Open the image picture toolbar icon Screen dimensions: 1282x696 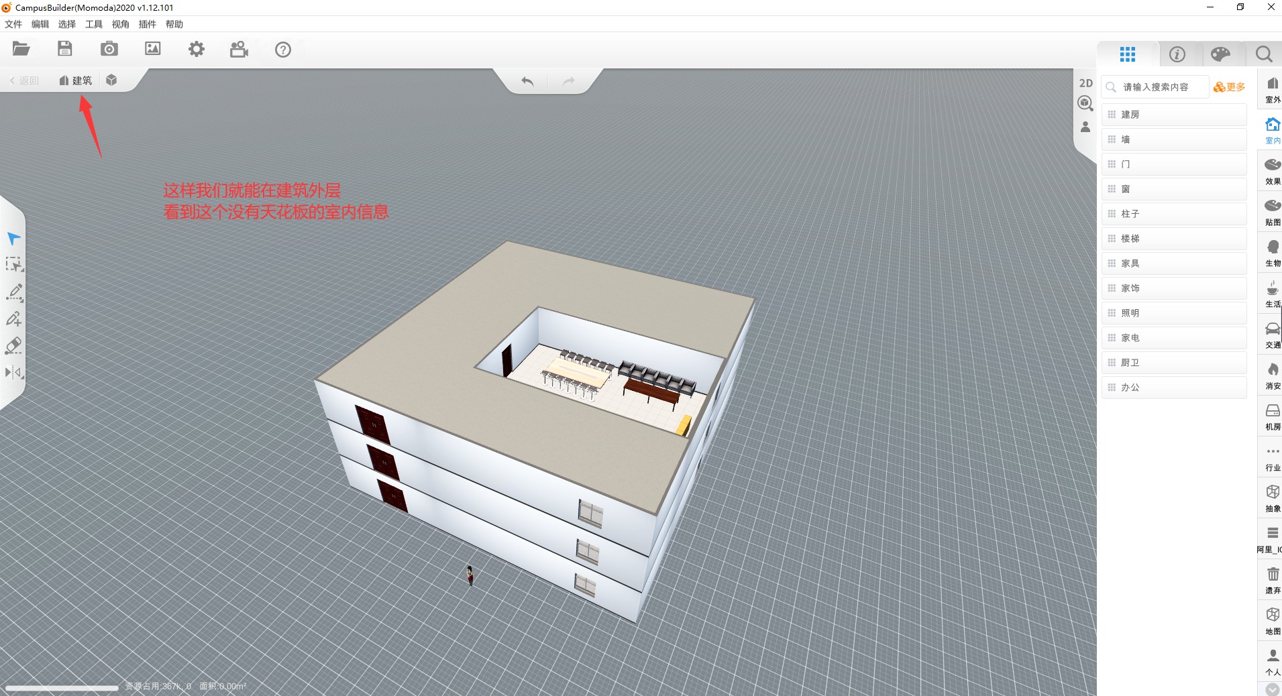point(153,49)
